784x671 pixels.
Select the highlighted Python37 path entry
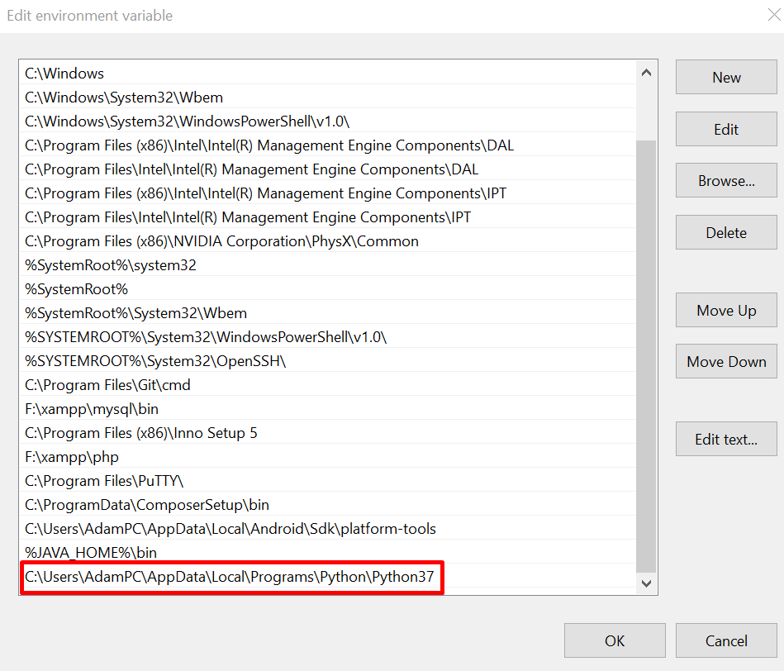(x=231, y=576)
